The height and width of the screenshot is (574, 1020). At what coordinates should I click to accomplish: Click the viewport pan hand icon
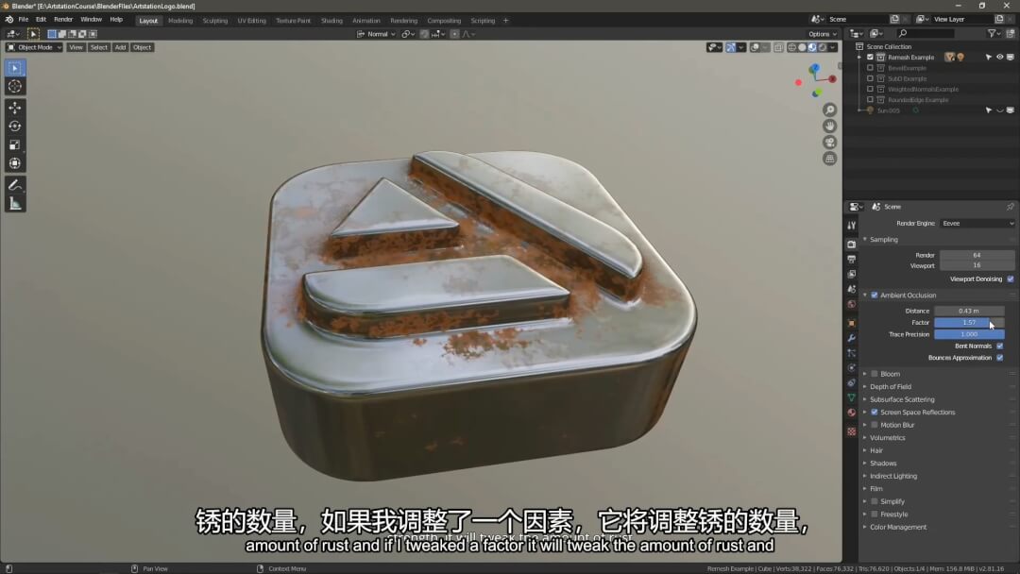829,127
